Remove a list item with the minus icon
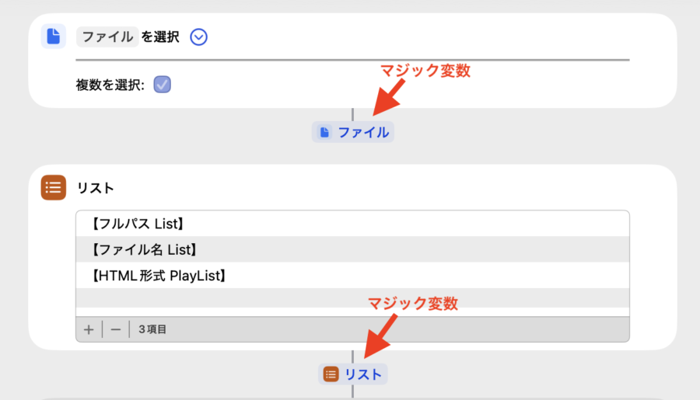The image size is (700, 400). point(116,329)
